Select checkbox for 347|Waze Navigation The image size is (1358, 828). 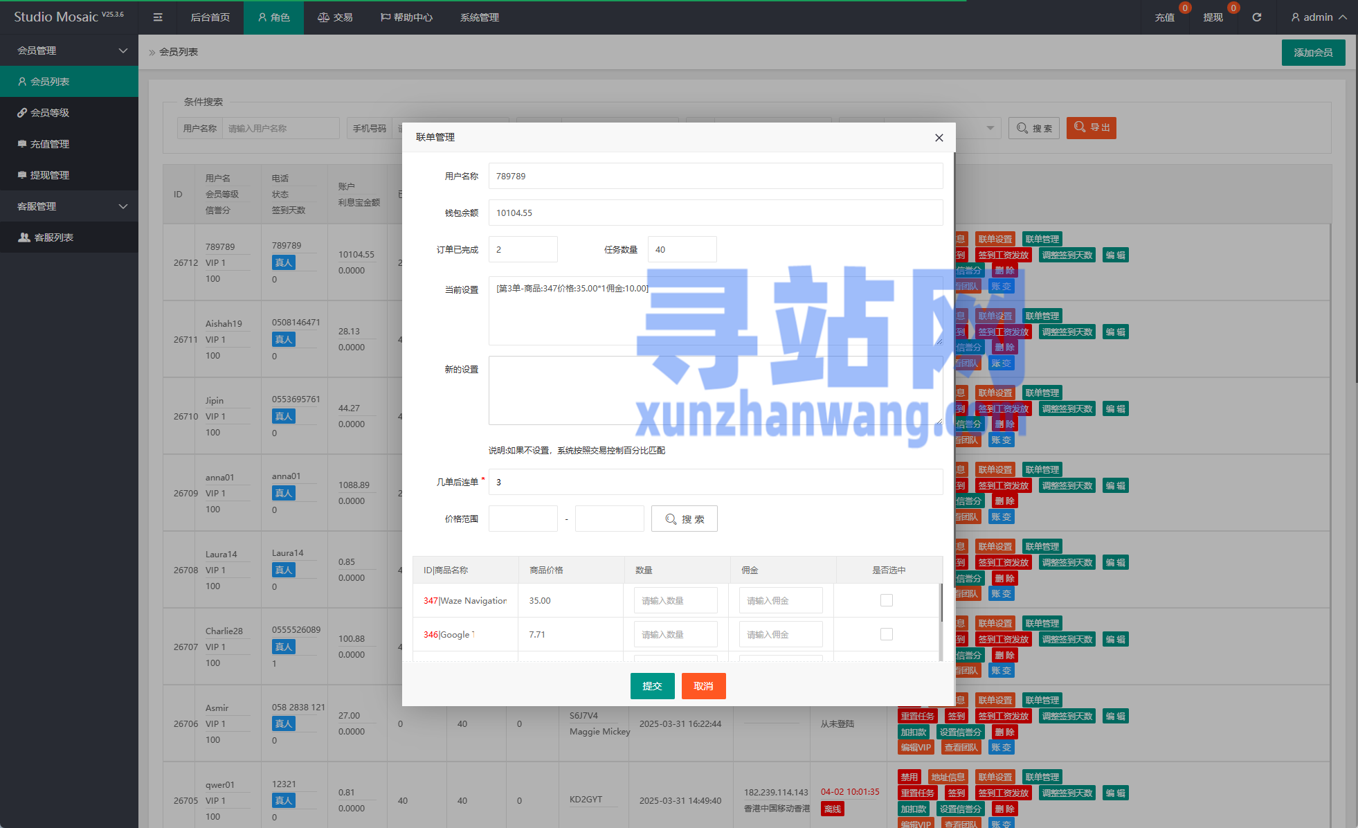[887, 600]
